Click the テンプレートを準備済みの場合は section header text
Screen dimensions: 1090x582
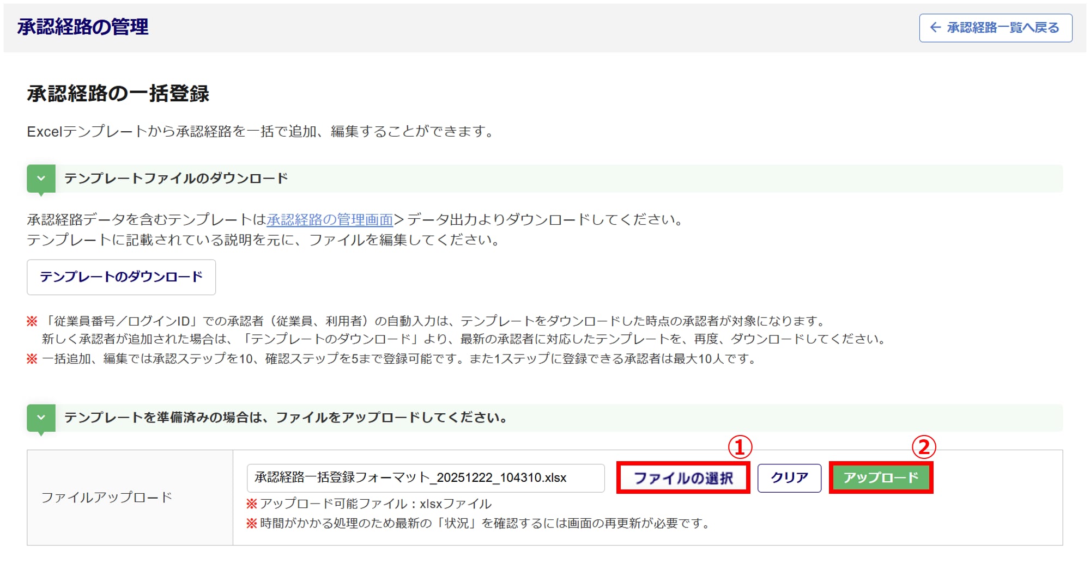[x=286, y=418]
